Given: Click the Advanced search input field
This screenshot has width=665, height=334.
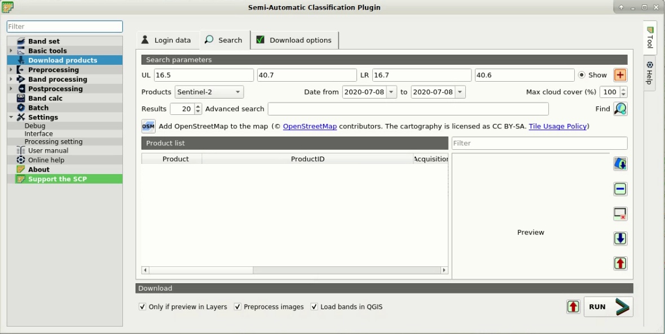Looking at the screenshot, I should tap(408, 109).
